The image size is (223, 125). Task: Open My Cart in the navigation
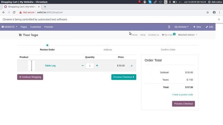tap(169, 35)
